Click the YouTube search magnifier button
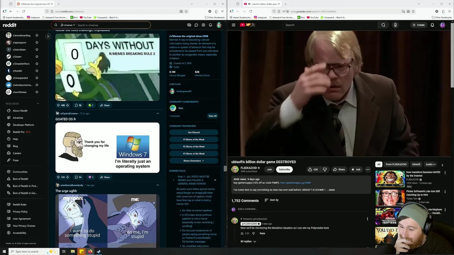This screenshot has width=454, height=255. tap(383, 25)
